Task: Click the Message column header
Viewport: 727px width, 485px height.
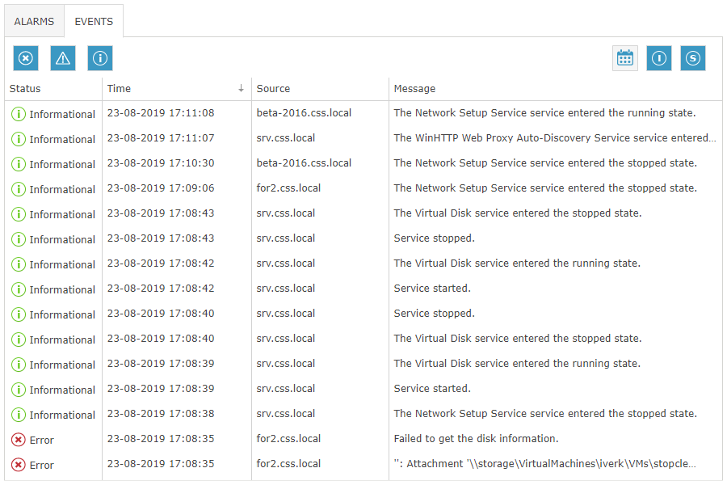Action: pyautogui.click(x=414, y=89)
